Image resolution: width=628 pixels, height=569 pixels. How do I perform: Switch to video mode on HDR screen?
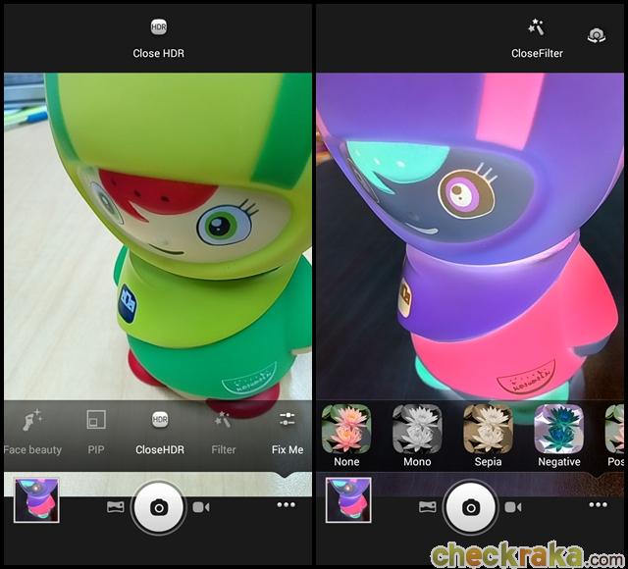pyautogui.click(x=201, y=506)
